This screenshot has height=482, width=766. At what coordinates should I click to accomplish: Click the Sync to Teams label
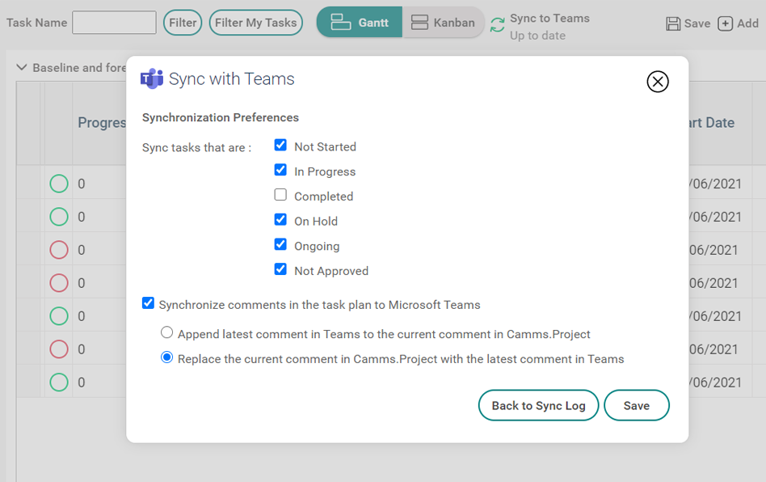(549, 18)
